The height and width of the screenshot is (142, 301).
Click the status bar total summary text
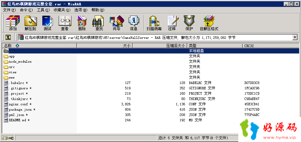tap(193, 138)
